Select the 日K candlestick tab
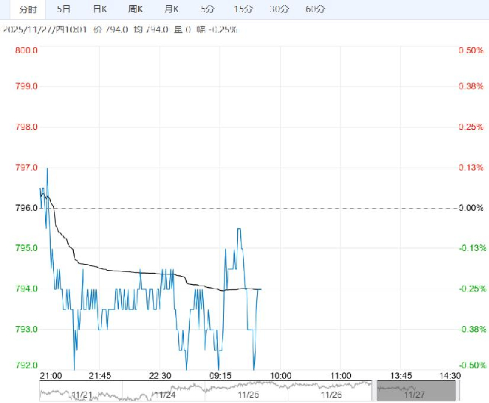489x403 pixels. [x=100, y=10]
